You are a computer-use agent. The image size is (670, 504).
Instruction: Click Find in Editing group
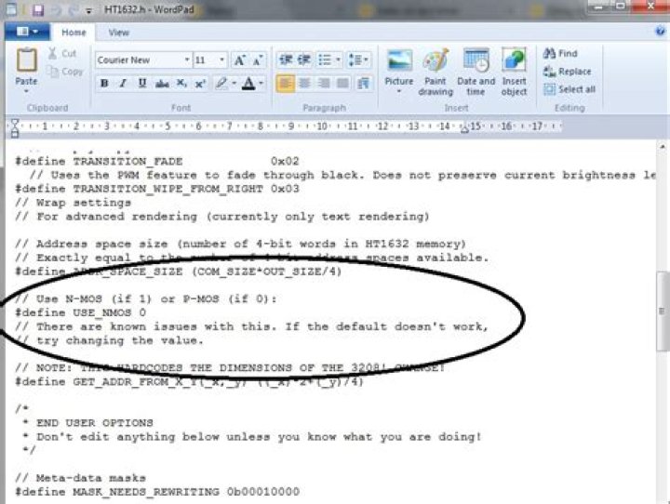pos(560,53)
